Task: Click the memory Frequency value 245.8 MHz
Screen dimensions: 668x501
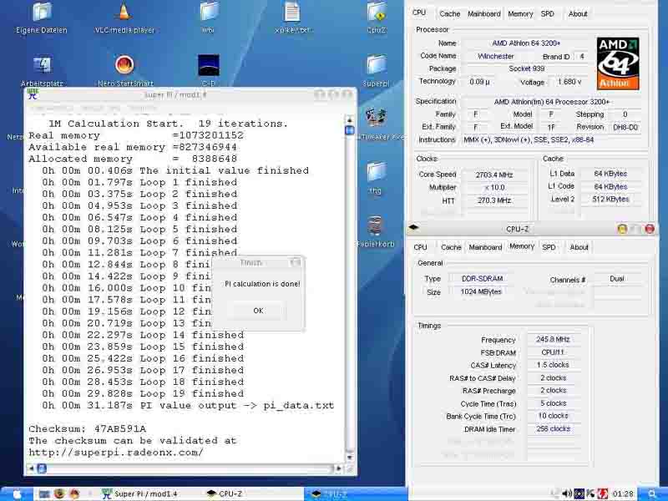Action: click(553, 340)
